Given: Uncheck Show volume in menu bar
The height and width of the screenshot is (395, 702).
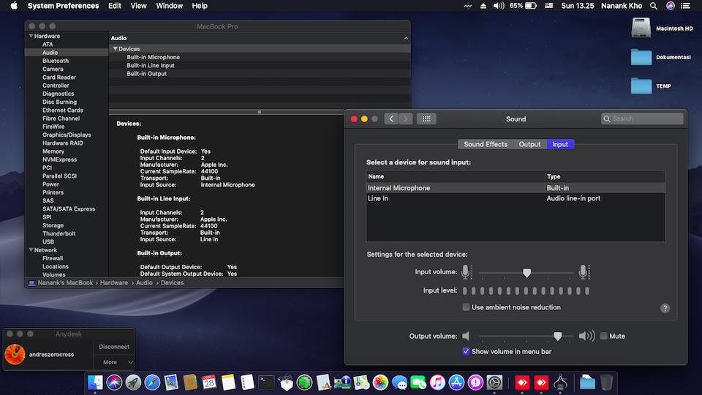Looking at the screenshot, I should click(466, 352).
